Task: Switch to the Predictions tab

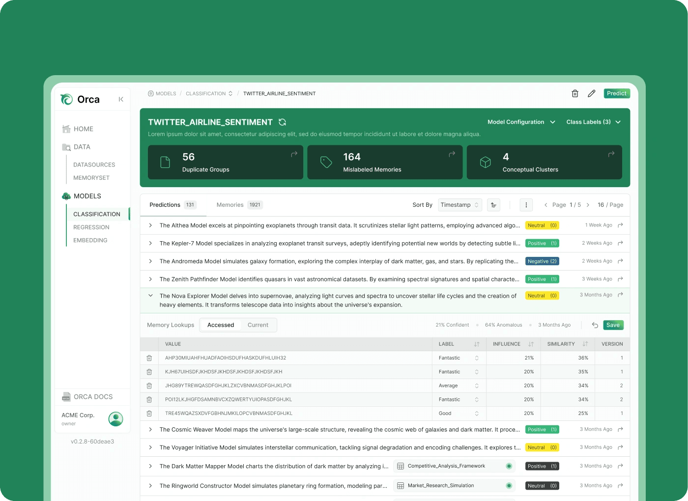Action: (172, 205)
